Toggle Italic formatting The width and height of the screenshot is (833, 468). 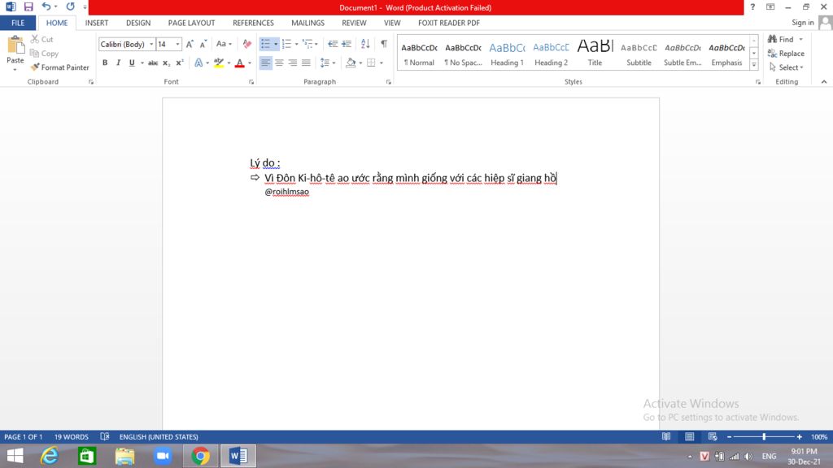[x=118, y=63]
